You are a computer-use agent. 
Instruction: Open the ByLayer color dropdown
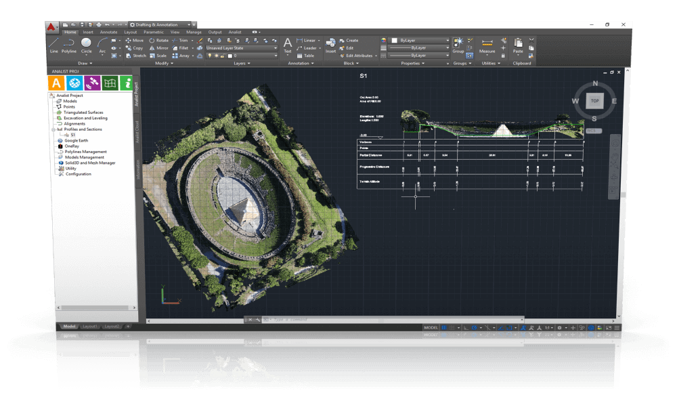click(x=420, y=40)
